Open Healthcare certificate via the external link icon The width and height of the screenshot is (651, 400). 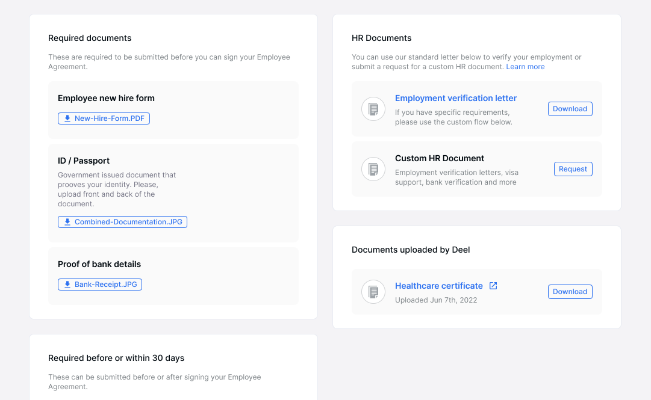[x=494, y=286]
